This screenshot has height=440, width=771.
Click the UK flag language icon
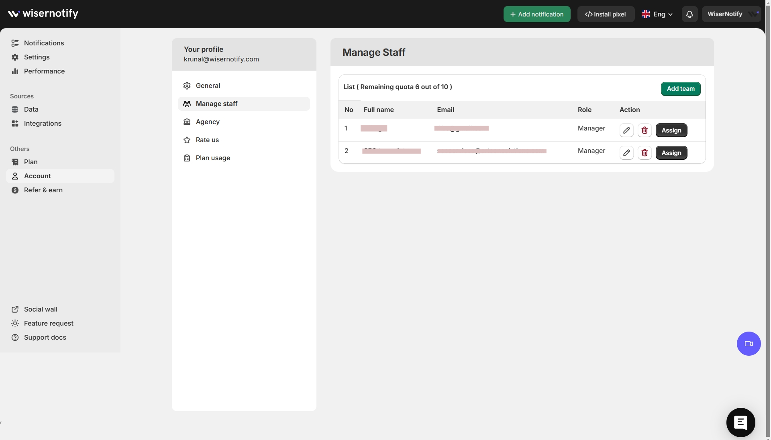tap(646, 14)
